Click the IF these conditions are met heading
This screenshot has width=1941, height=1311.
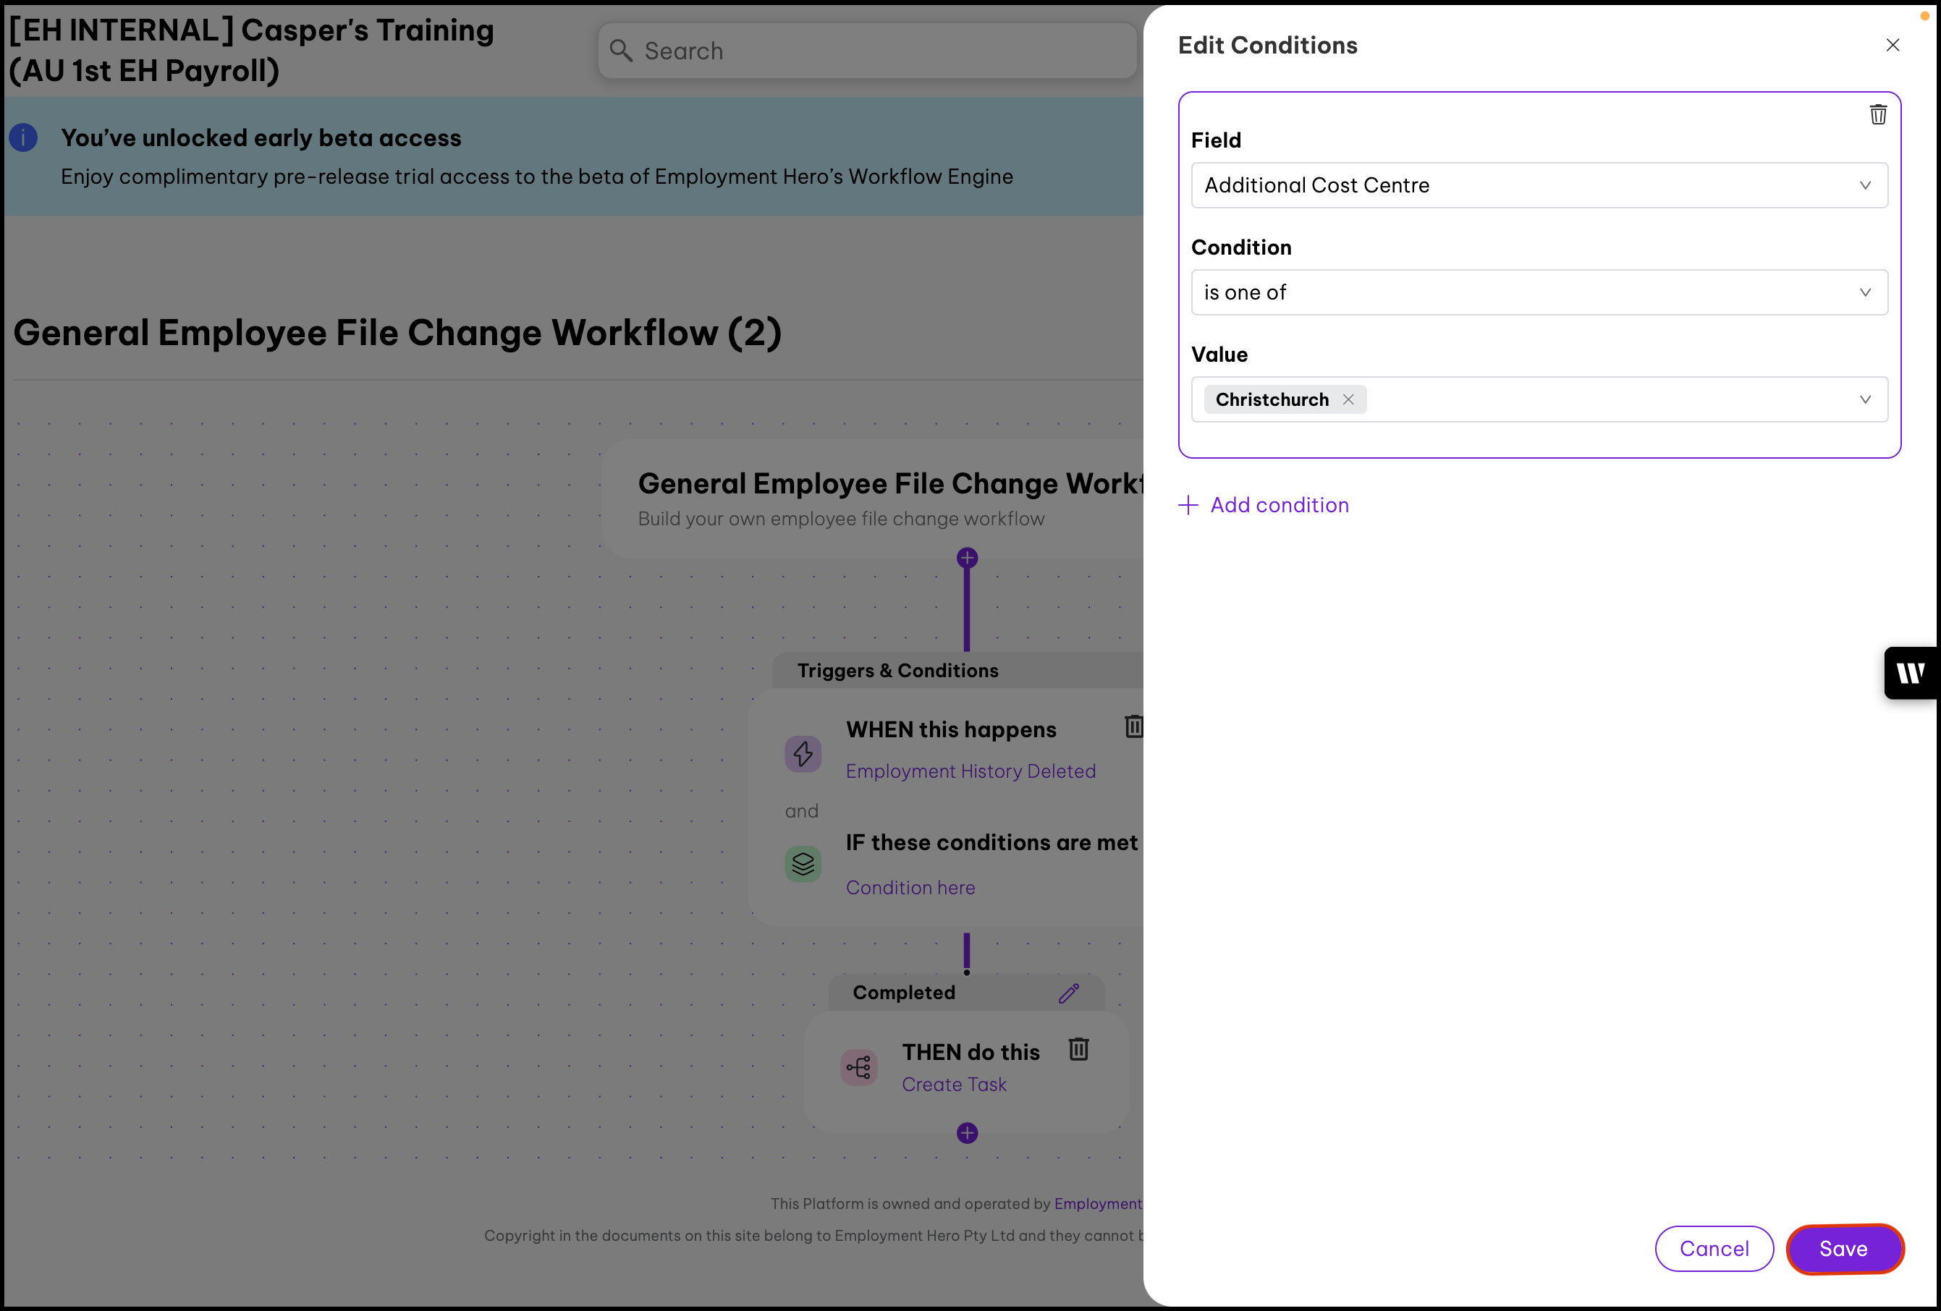point(992,843)
